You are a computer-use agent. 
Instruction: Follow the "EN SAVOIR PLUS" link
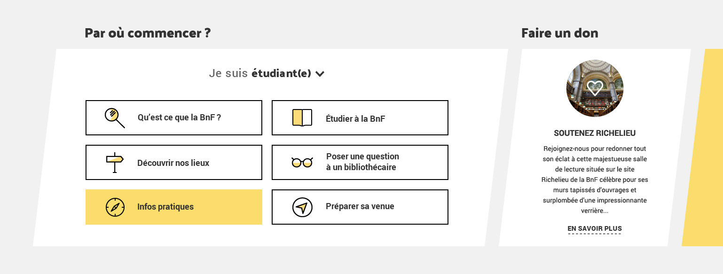[x=595, y=229]
